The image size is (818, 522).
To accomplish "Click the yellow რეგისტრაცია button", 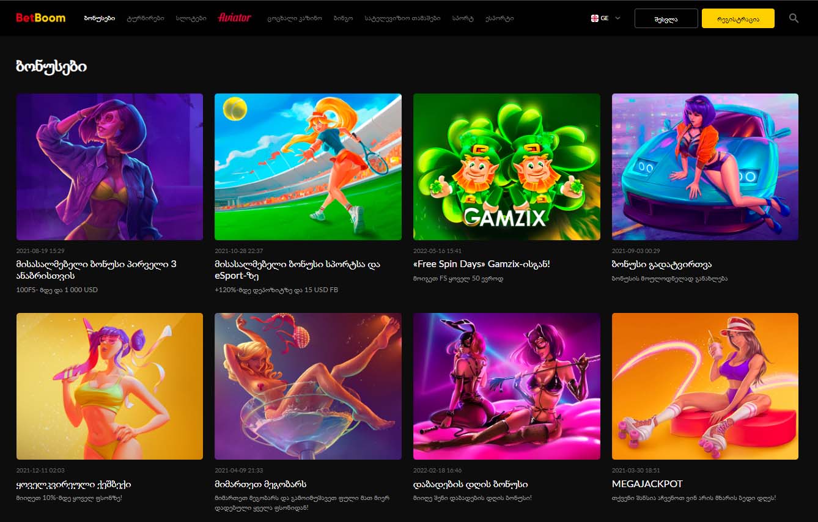I will pyautogui.click(x=738, y=18).
